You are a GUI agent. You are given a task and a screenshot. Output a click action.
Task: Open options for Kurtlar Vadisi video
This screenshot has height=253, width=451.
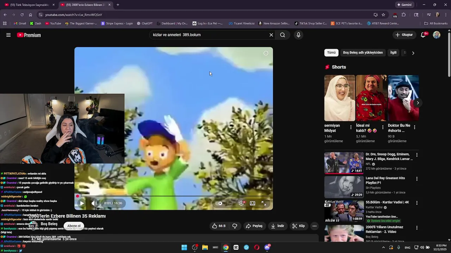pos(417,203)
